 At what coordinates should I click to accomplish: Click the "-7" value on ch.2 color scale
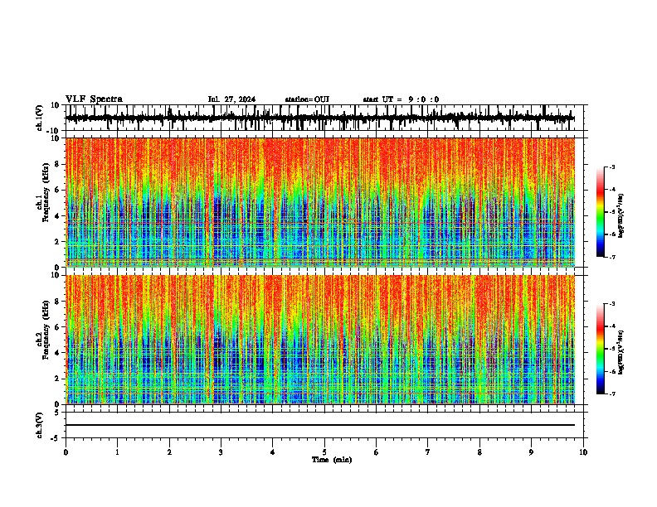point(611,394)
